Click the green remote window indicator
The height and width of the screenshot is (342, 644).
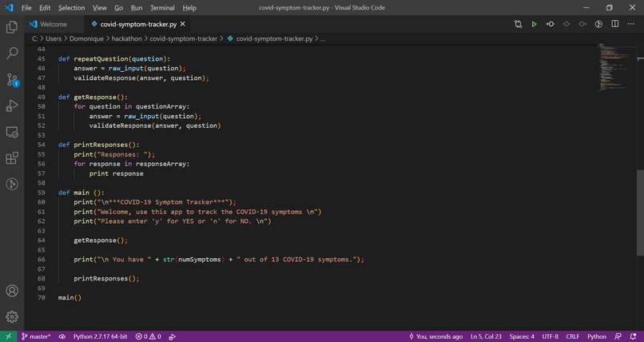tap(9, 336)
